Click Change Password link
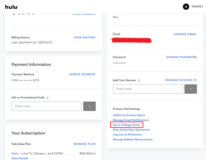The height and width of the screenshot is (160, 206). tap(181, 57)
